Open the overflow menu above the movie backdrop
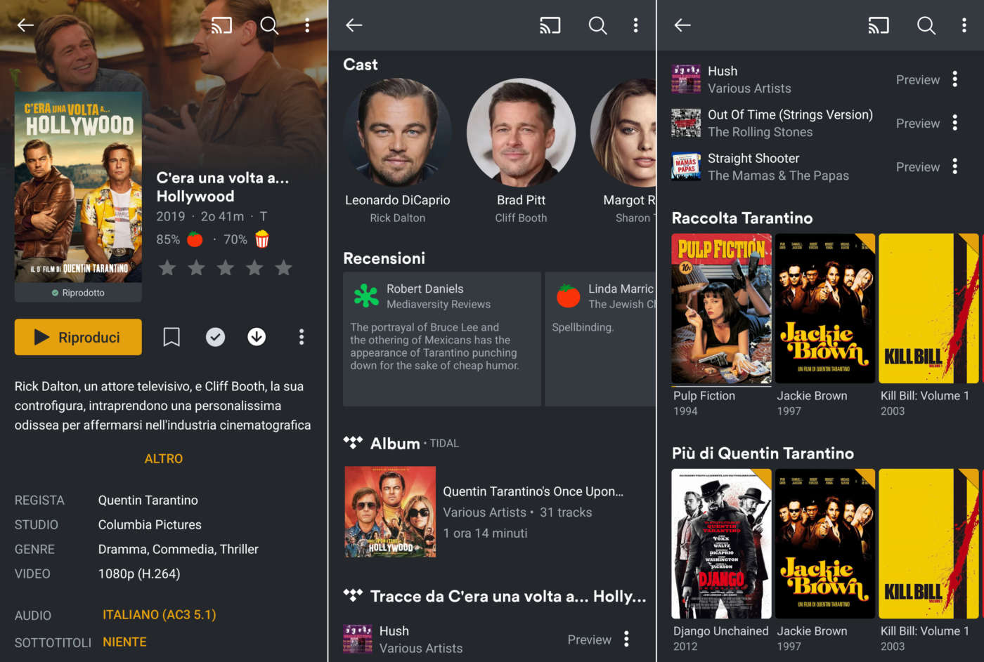This screenshot has height=662, width=984. point(307,26)
